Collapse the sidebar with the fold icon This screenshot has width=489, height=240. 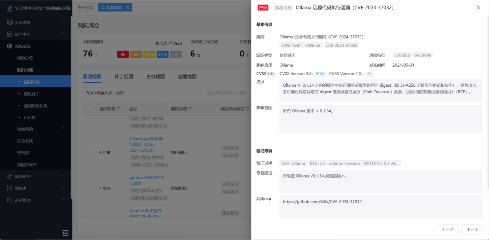[x=65, y=233]
